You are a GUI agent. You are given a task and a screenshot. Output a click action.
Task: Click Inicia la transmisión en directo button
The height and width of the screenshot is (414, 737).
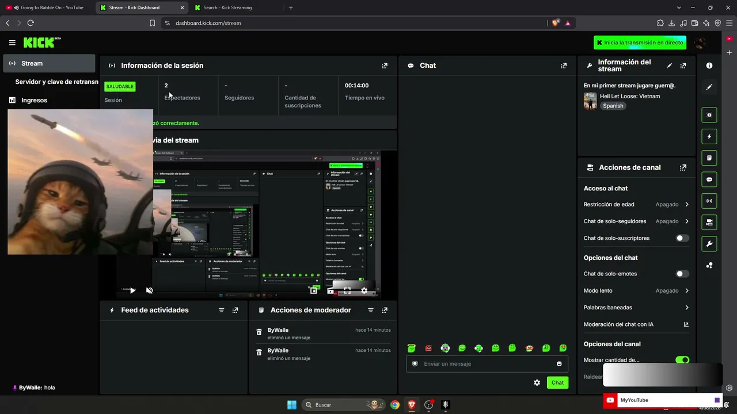pyautogui.click(x=640, y=43)
